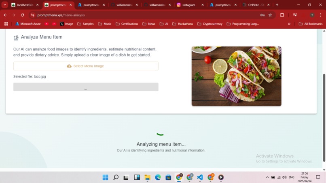Open the Chrome profile avatar

click(x=312, y=15)
